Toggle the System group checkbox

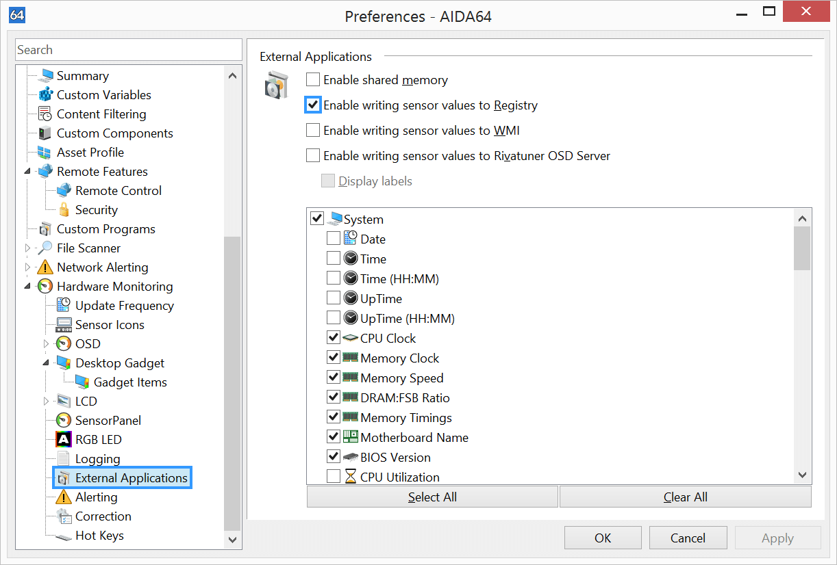[317, 219]
